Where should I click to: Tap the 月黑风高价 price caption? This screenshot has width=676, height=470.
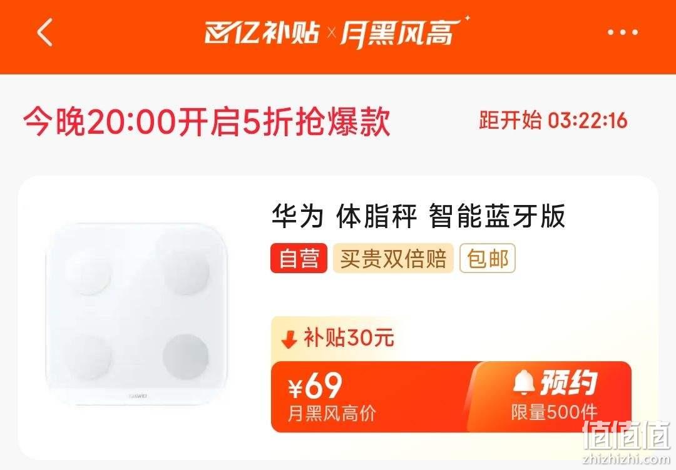click(x=332, y=413)
